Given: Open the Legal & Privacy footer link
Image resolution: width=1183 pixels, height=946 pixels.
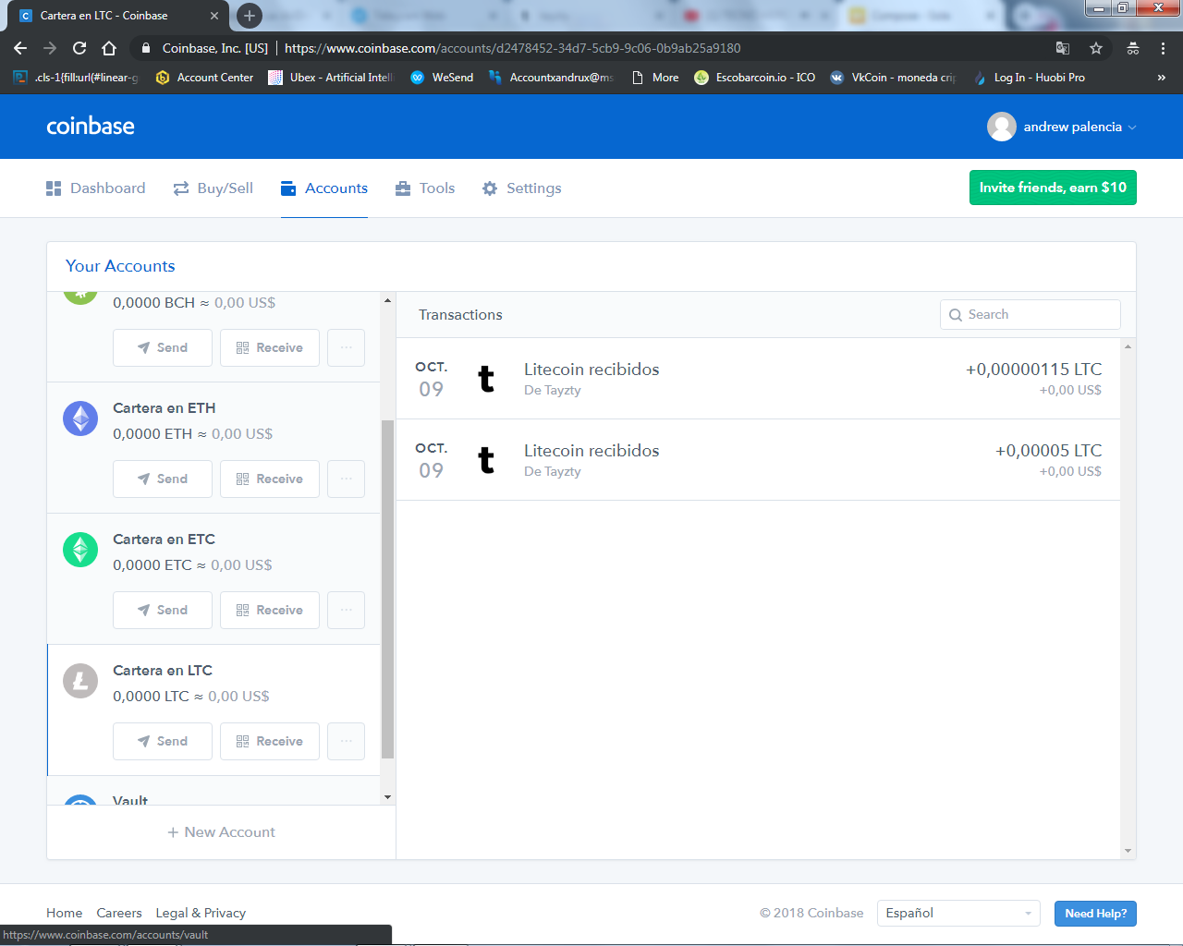Looking at the screenshot, I should click(201, 913).
